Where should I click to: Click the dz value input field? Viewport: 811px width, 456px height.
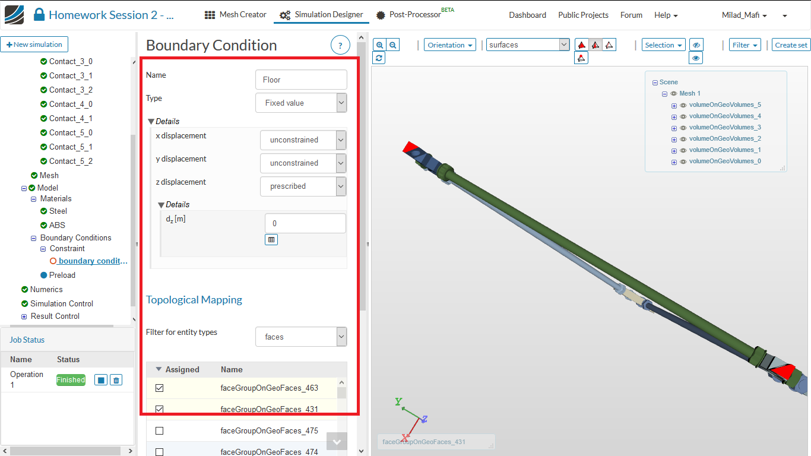tap(305, 223)
